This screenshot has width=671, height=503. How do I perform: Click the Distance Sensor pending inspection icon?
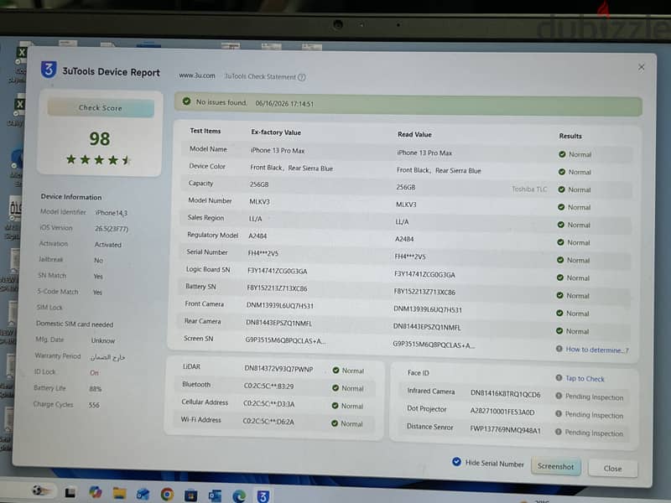point(558,432)
